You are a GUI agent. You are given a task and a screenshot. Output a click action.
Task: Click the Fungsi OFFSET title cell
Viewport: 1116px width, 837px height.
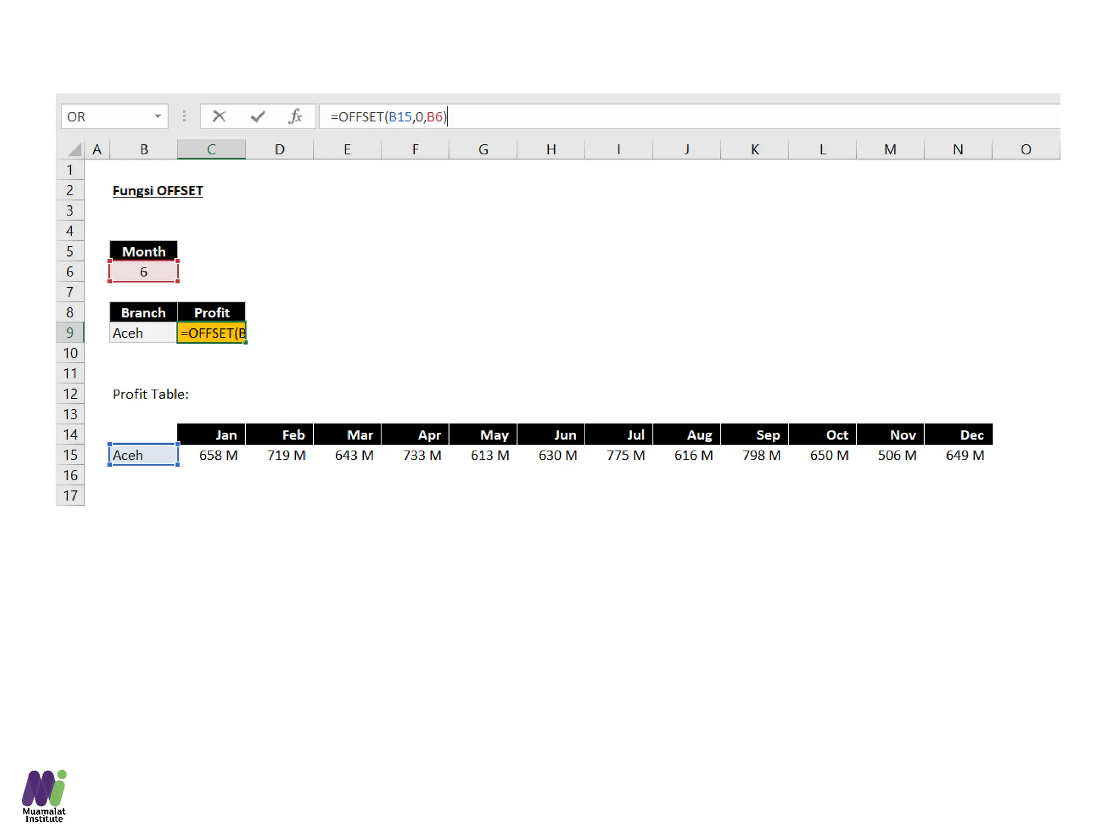click(157, 191)
